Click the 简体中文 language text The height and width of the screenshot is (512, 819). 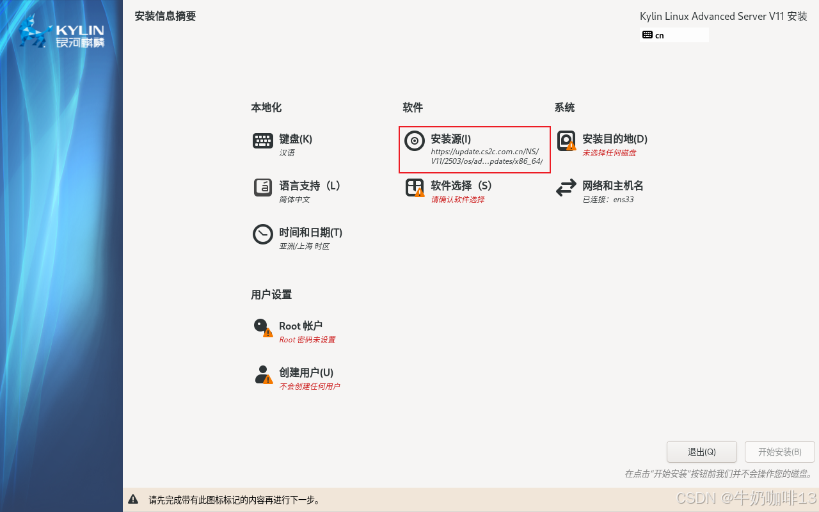tap(294, 200)
